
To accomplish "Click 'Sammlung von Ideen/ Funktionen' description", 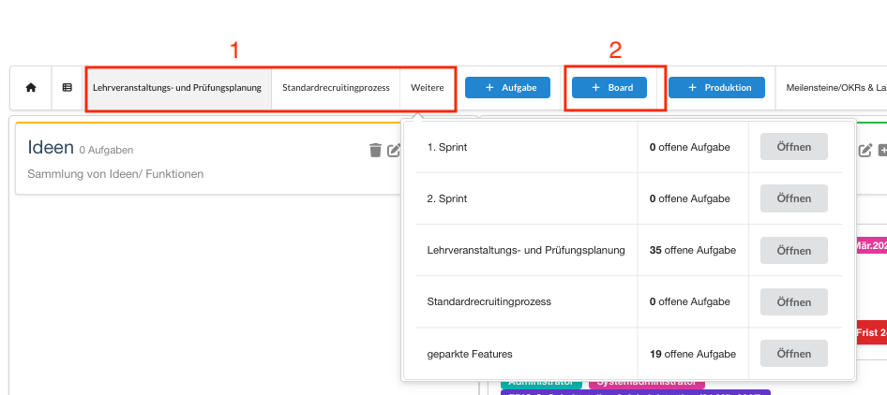I will coord(115,174).
